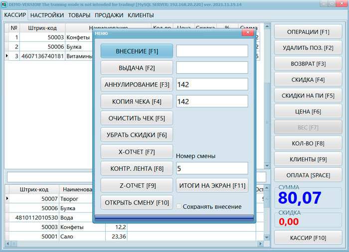Click the КАССИР [F10] button at bottom right
This screenshot has width=349, height=252.
pos(308,238)
